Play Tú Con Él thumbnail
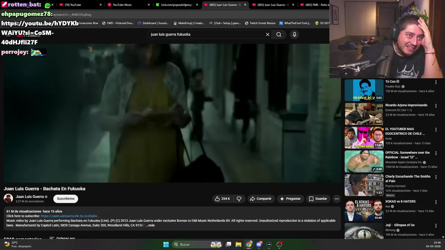 tap(364, 90)
